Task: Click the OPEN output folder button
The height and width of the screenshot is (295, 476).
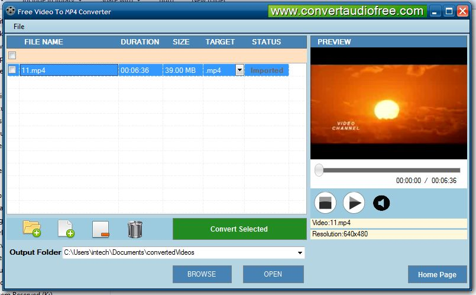Action: [x=273, y=274]
